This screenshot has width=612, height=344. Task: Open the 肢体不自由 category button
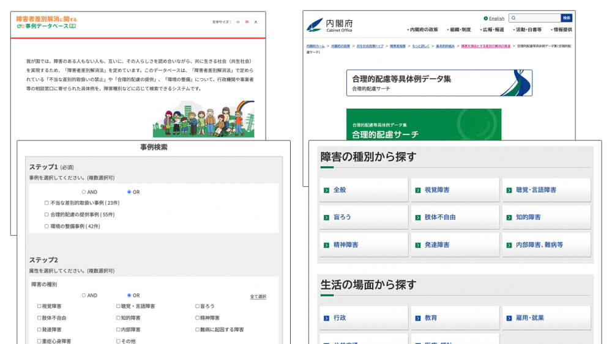click(x=455, y=218)
